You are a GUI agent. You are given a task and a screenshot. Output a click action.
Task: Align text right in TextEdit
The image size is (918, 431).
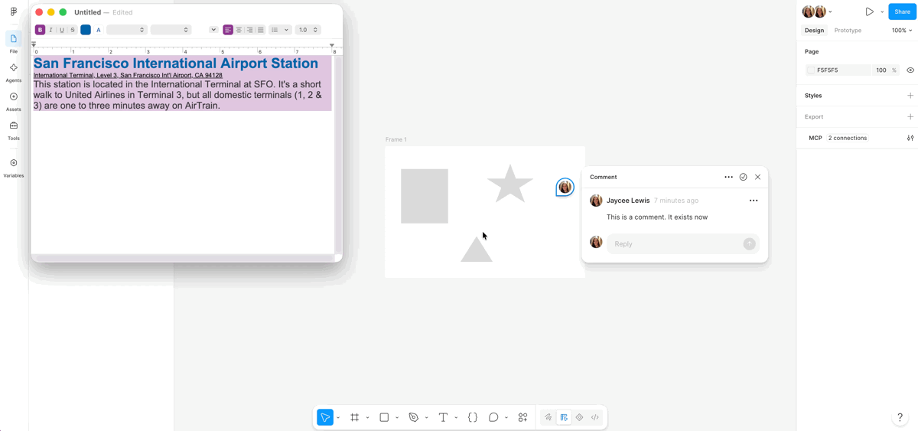(x=249, y=30)
